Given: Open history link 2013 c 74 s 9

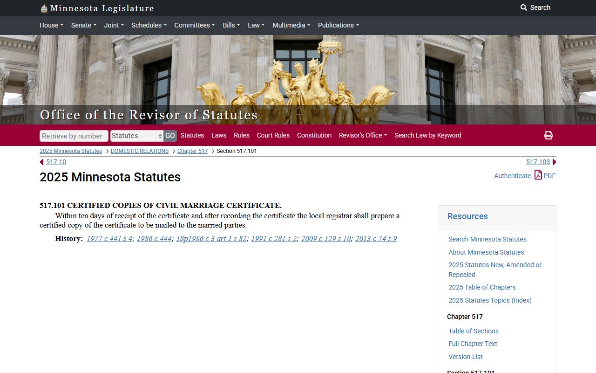Looking at the screenshot, I should (x=376, y=239).
